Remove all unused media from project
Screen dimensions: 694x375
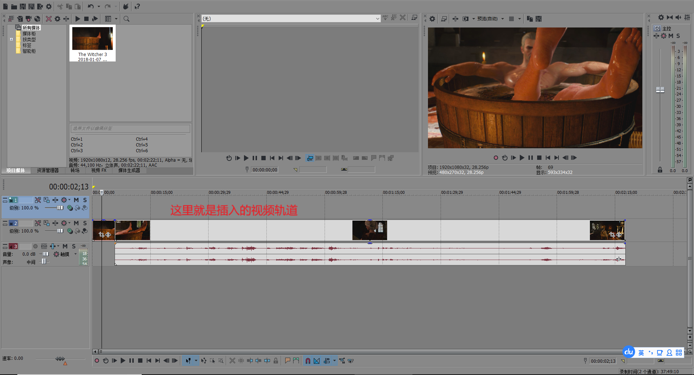pyautogui.click(x=11, y=19)
